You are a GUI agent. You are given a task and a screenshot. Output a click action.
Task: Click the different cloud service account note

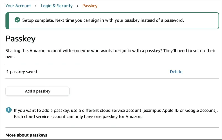116,110
